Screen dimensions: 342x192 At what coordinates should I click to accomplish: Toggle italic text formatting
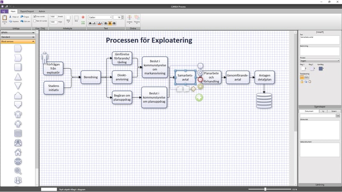click(94, 23)
